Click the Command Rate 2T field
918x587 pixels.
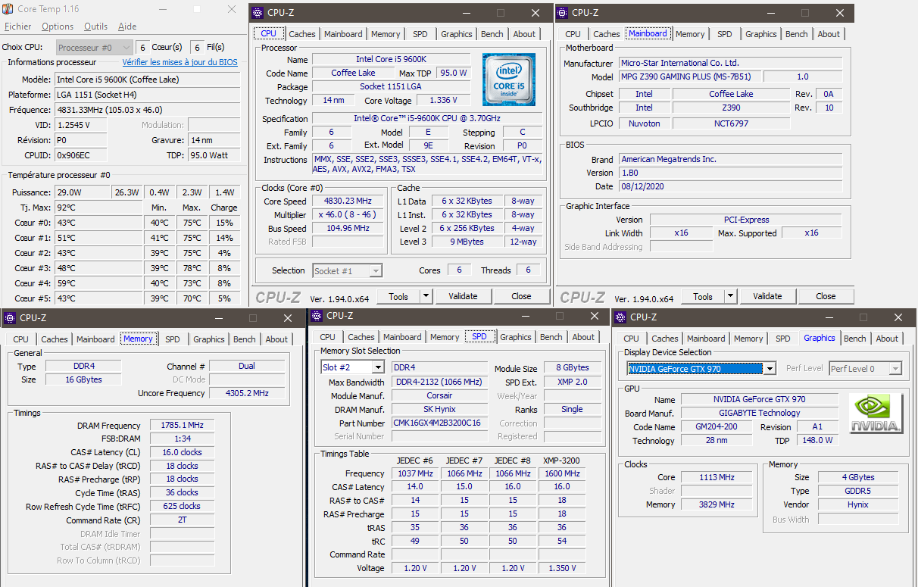click(x=182, y=520)
